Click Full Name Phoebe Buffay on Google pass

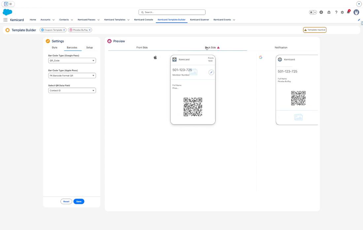click(x=284, y=80)
